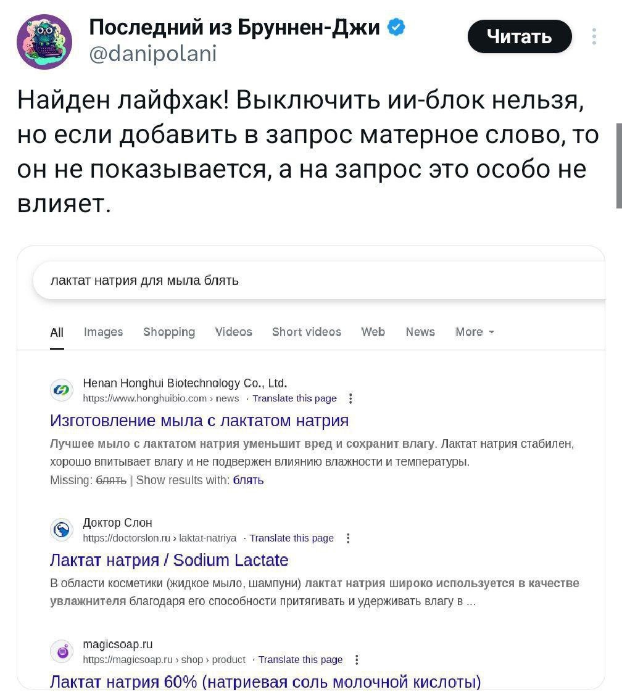Screen dimensions: 622x700
Task: Open the More search categories dropdown
Action: pyautogui.click(x=474, y=332)
